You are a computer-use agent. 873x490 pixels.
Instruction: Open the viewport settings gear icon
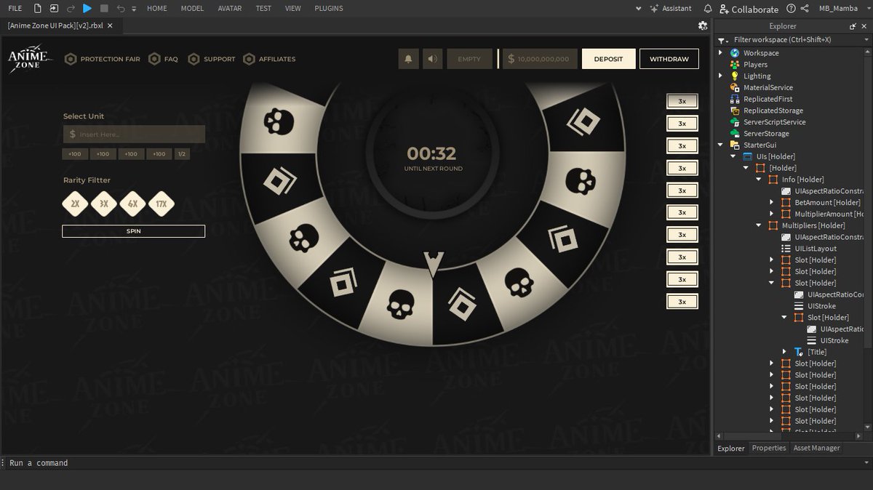click(703, 25)
